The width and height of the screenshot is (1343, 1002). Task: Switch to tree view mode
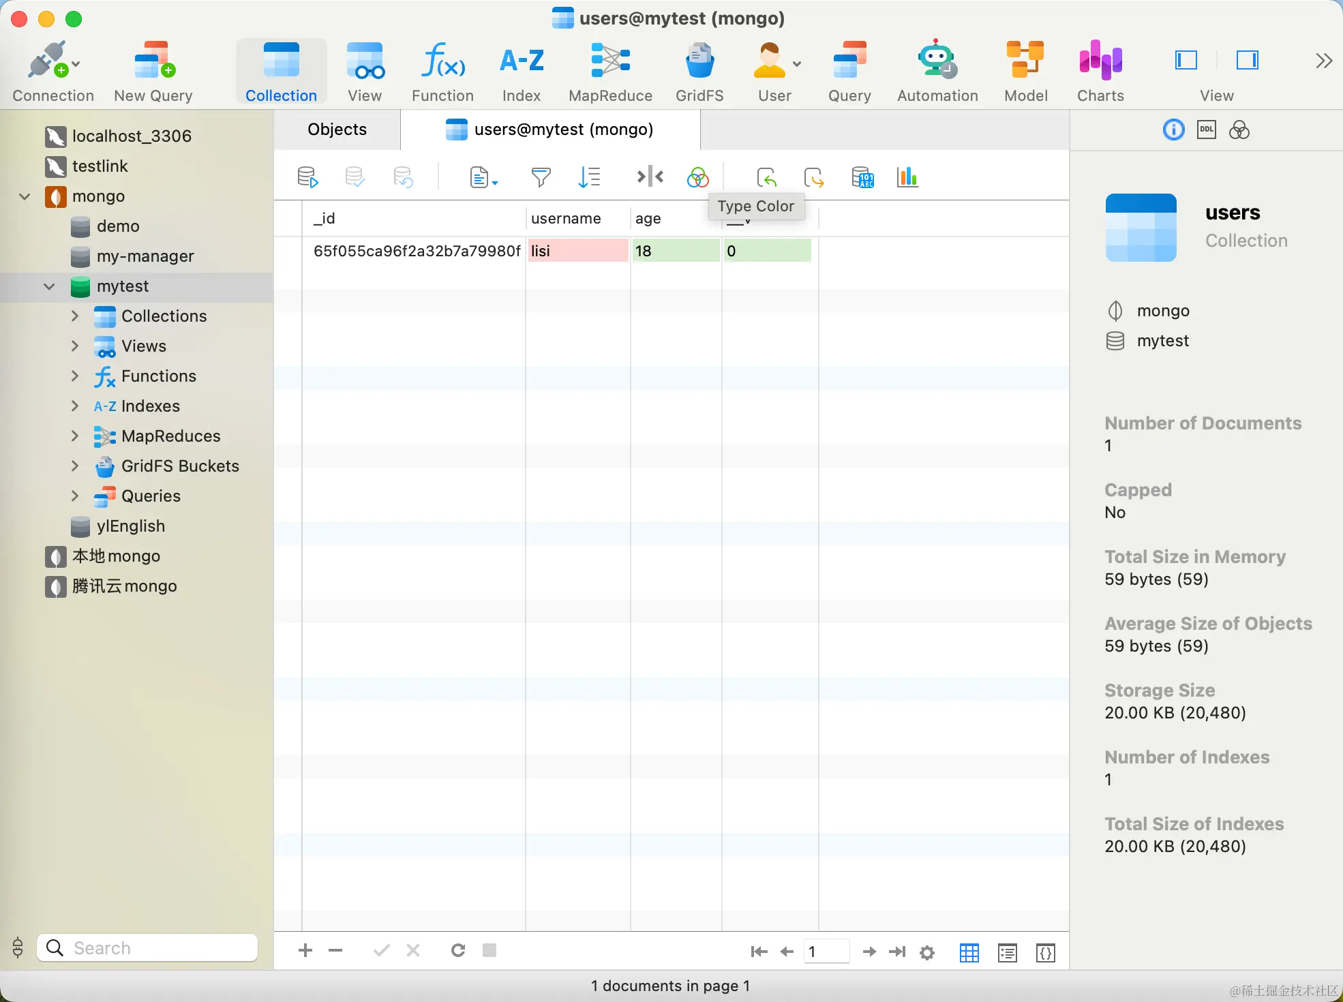(1007, 952)
